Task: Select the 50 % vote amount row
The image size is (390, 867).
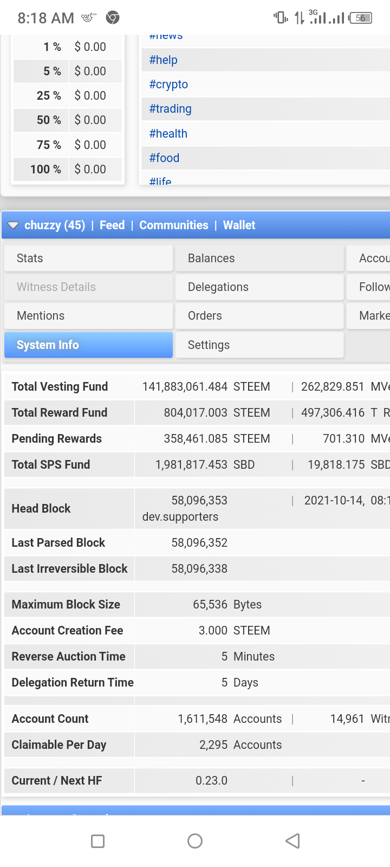Action: coord(68,120)
